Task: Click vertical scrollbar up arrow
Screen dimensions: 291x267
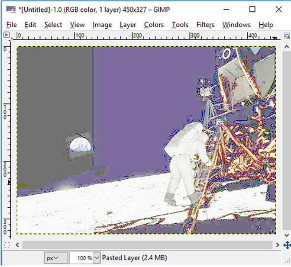Action: (x=286, y=47)
